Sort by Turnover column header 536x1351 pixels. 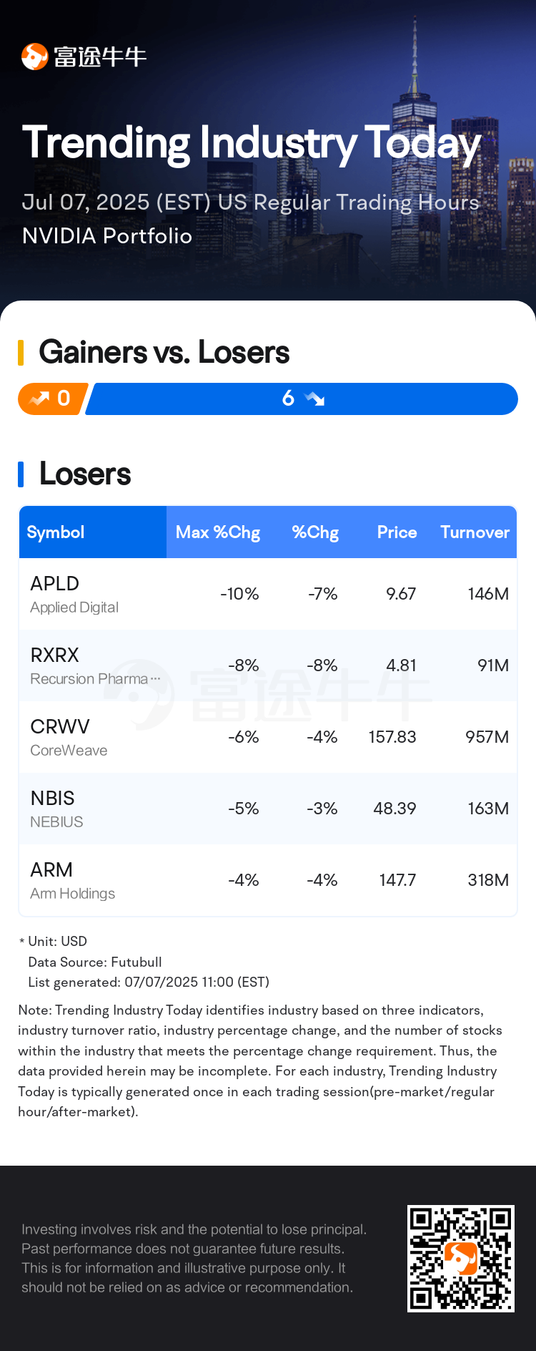pos(475,532)
